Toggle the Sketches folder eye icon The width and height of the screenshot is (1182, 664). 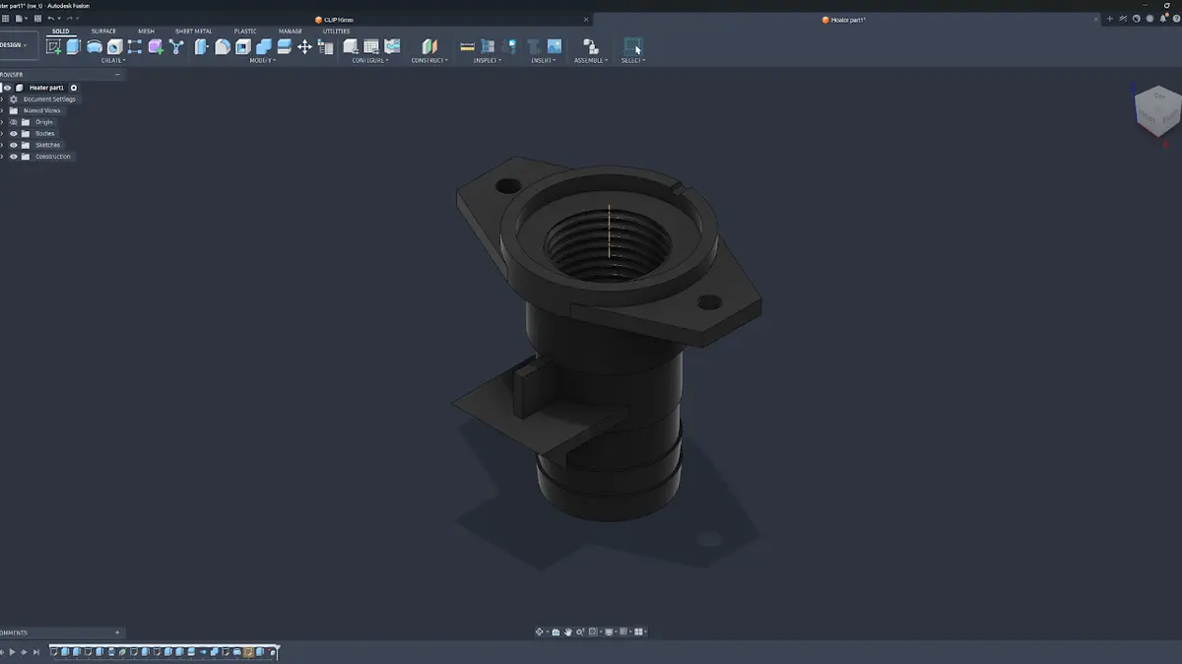(x=14, y=145)
